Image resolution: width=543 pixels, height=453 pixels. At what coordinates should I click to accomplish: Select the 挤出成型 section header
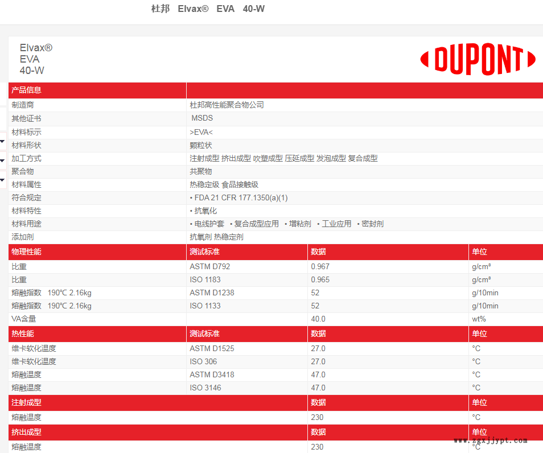[27, 433]
